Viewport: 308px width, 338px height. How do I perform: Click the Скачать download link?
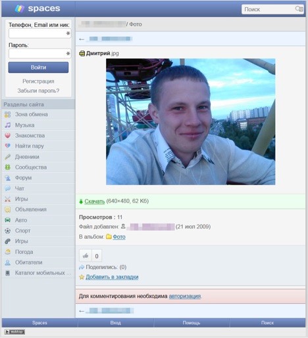click(95, 201)
